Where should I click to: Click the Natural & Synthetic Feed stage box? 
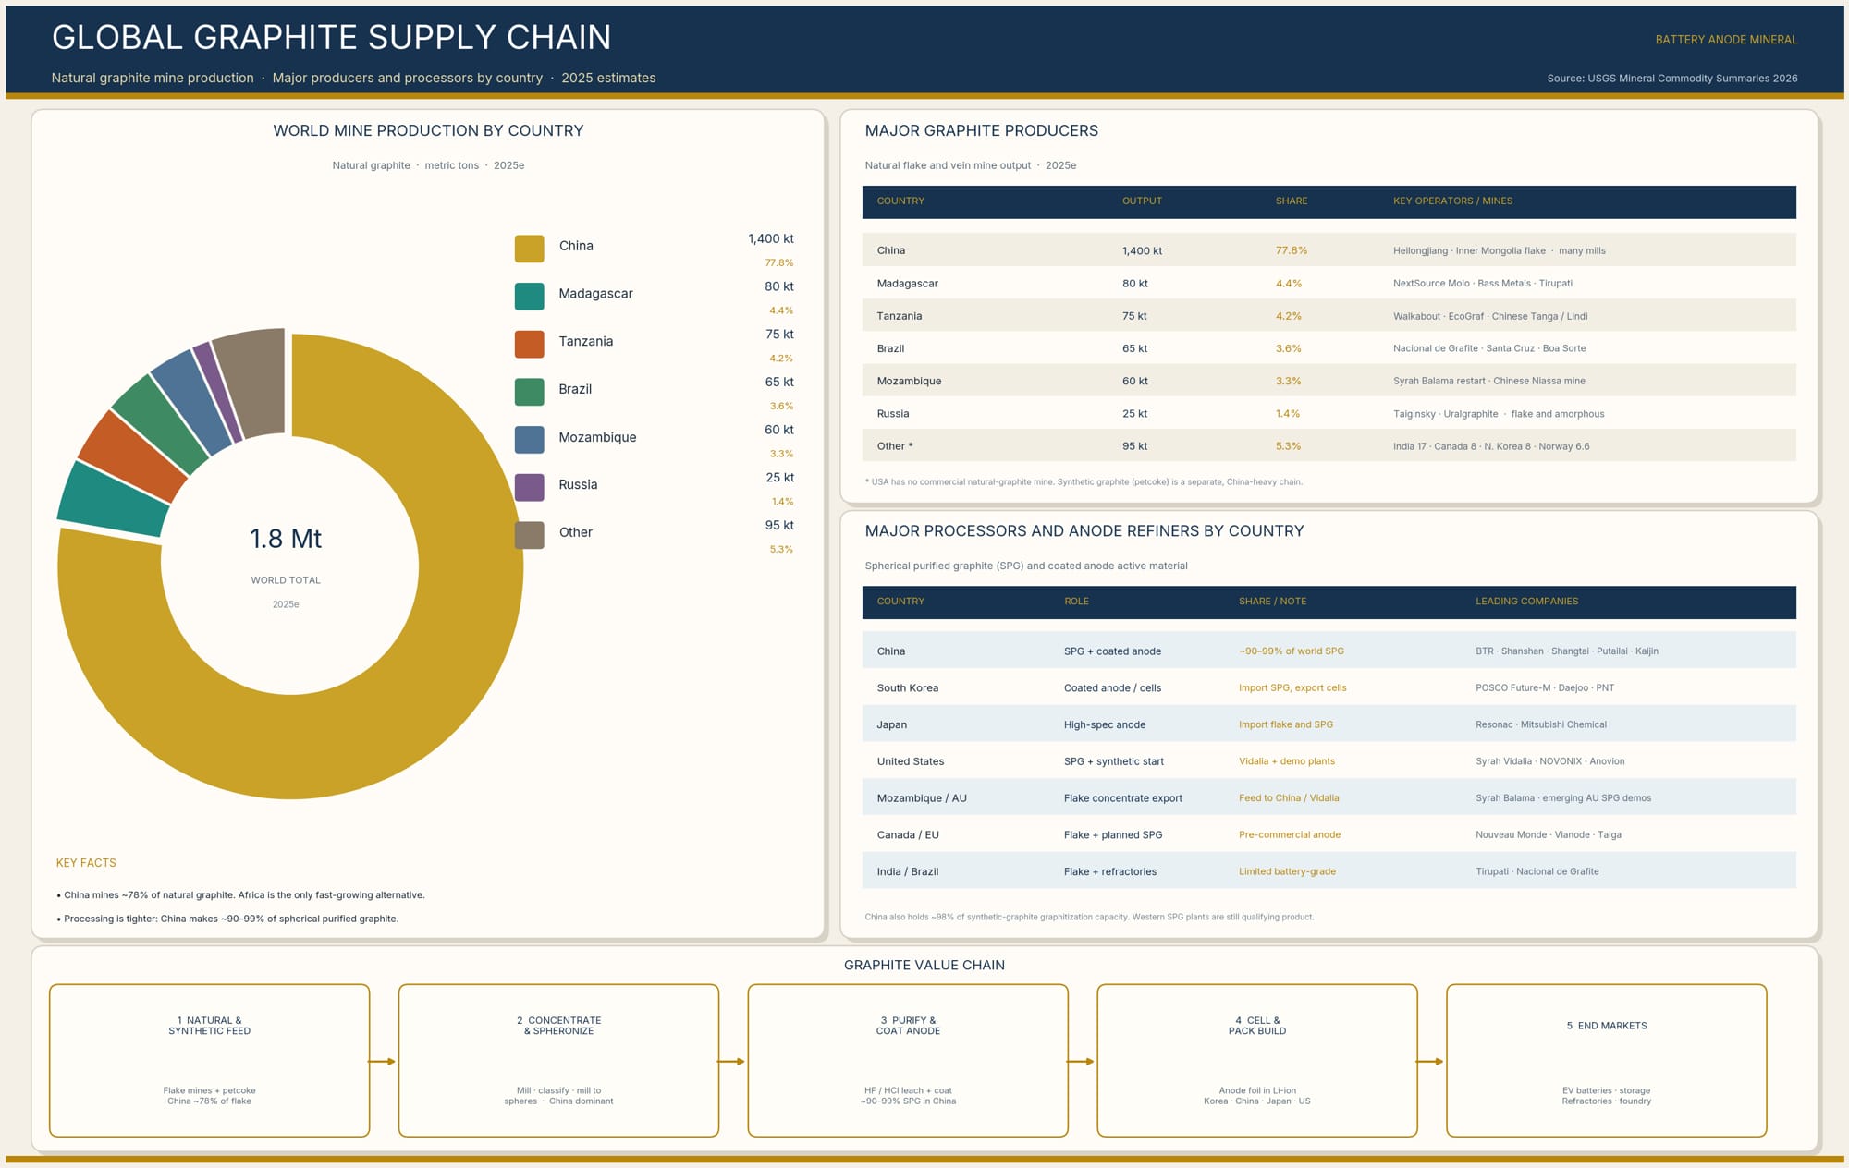pyautogui.click(x=210, y=1061)
